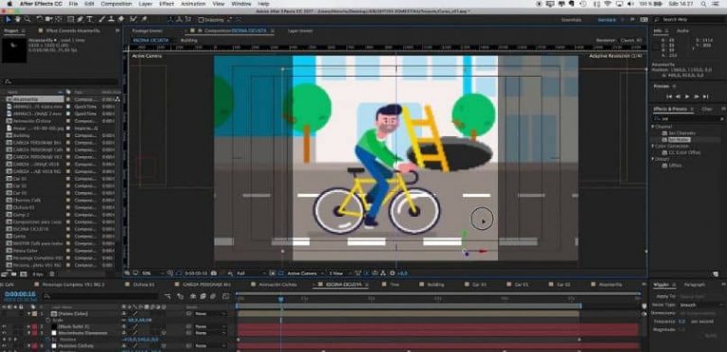Select the Rectangle shape tool
The height and width of the screenshot is (352, 727).
coord(70,20)
